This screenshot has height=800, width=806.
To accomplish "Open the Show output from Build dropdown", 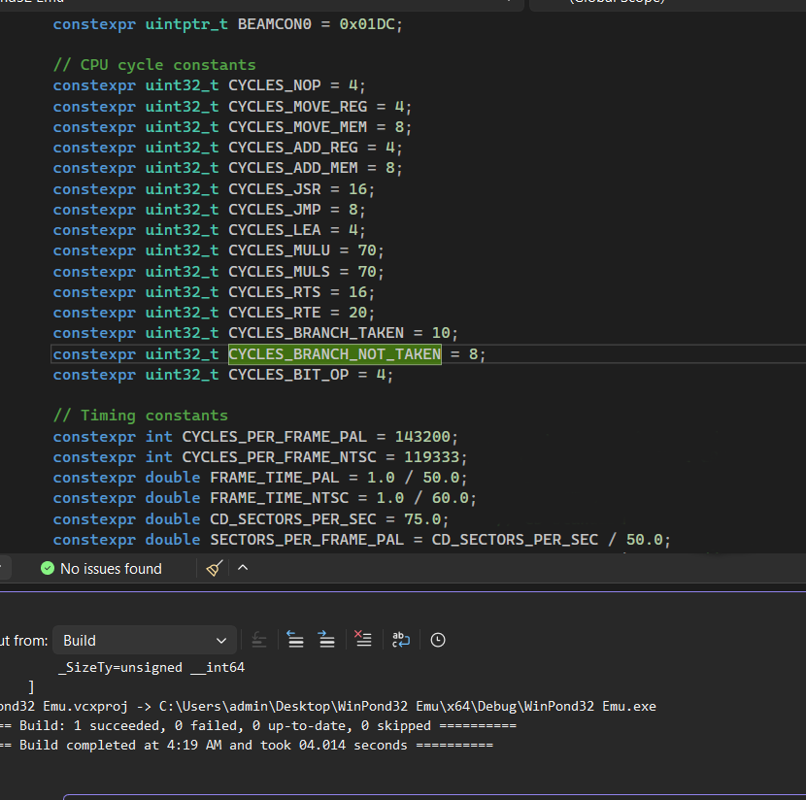I will (144, 640).
